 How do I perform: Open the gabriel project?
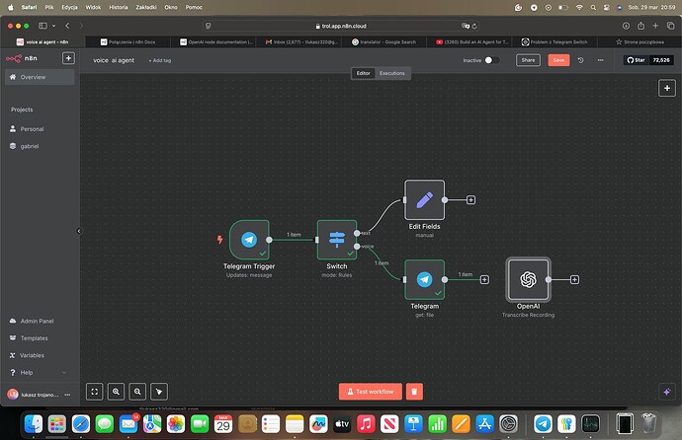[40, 146]
